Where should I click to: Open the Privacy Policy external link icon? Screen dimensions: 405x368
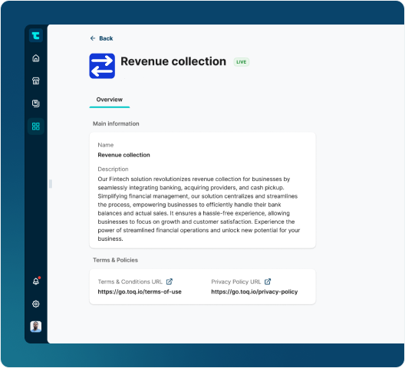[x=268, y=281]
